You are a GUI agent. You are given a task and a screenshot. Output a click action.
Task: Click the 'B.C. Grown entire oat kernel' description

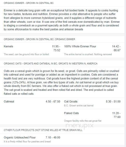79,106
